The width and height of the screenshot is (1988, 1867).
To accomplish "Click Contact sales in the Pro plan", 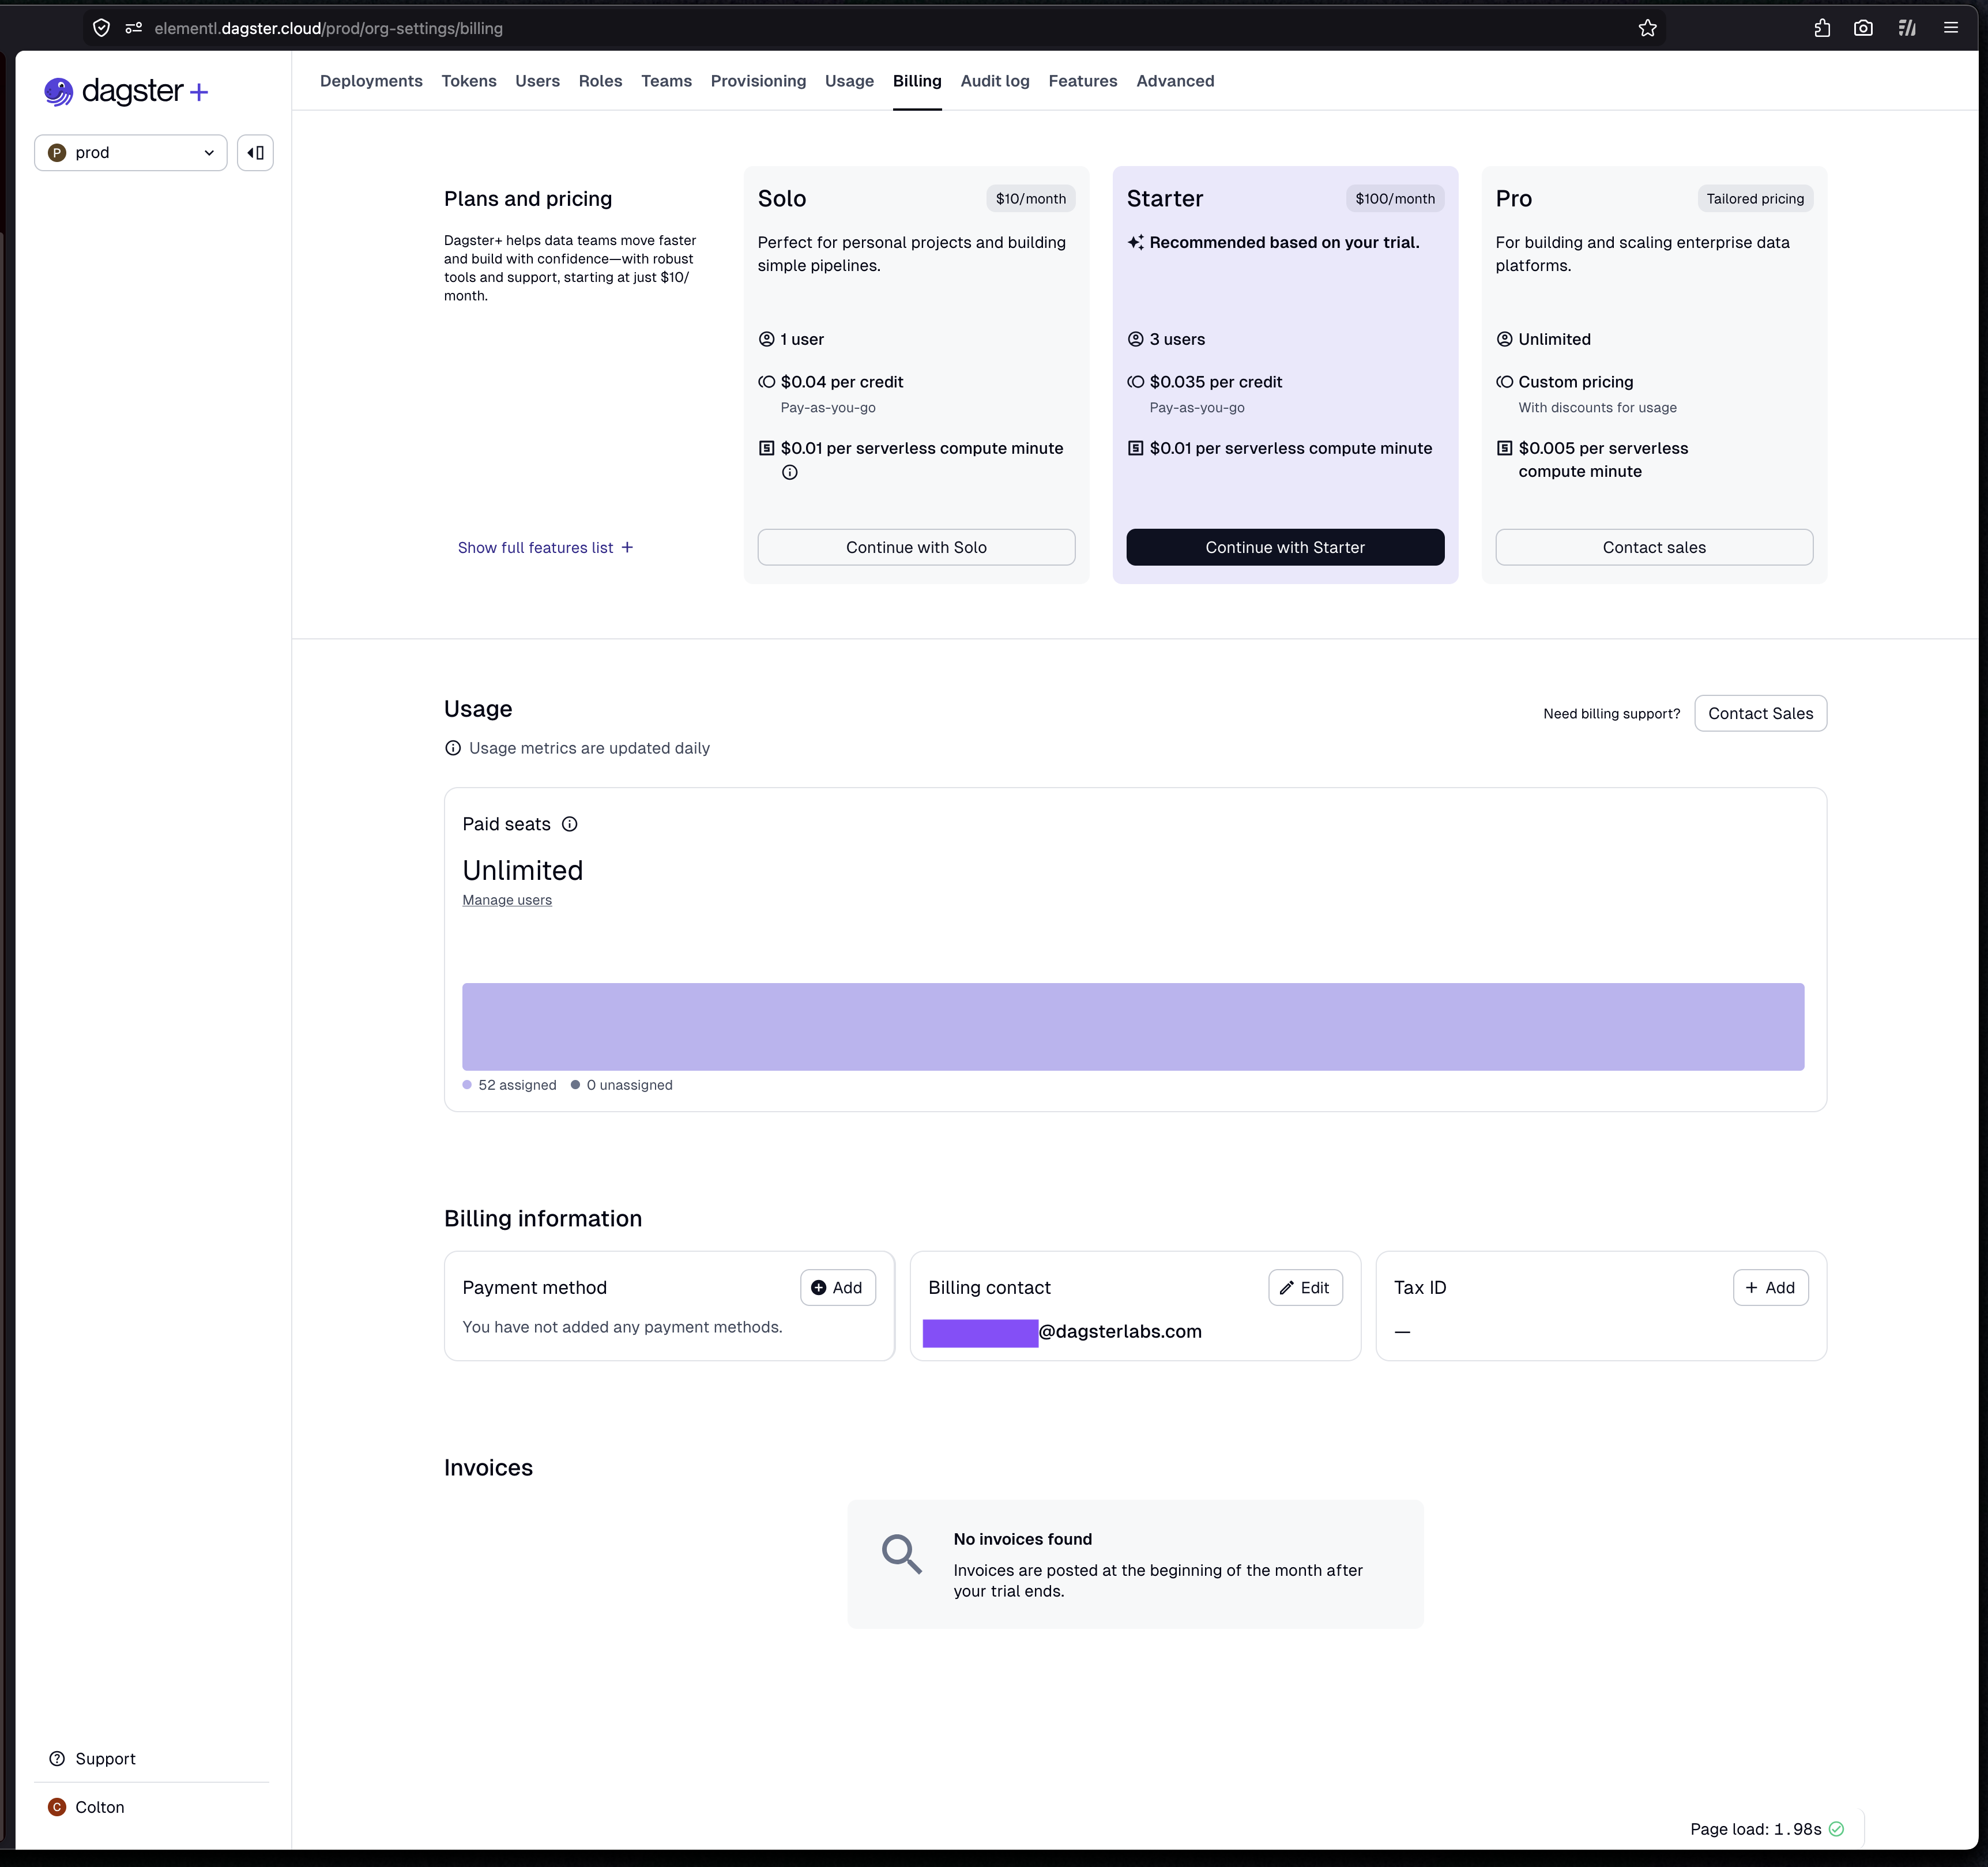I will 1654,547.
